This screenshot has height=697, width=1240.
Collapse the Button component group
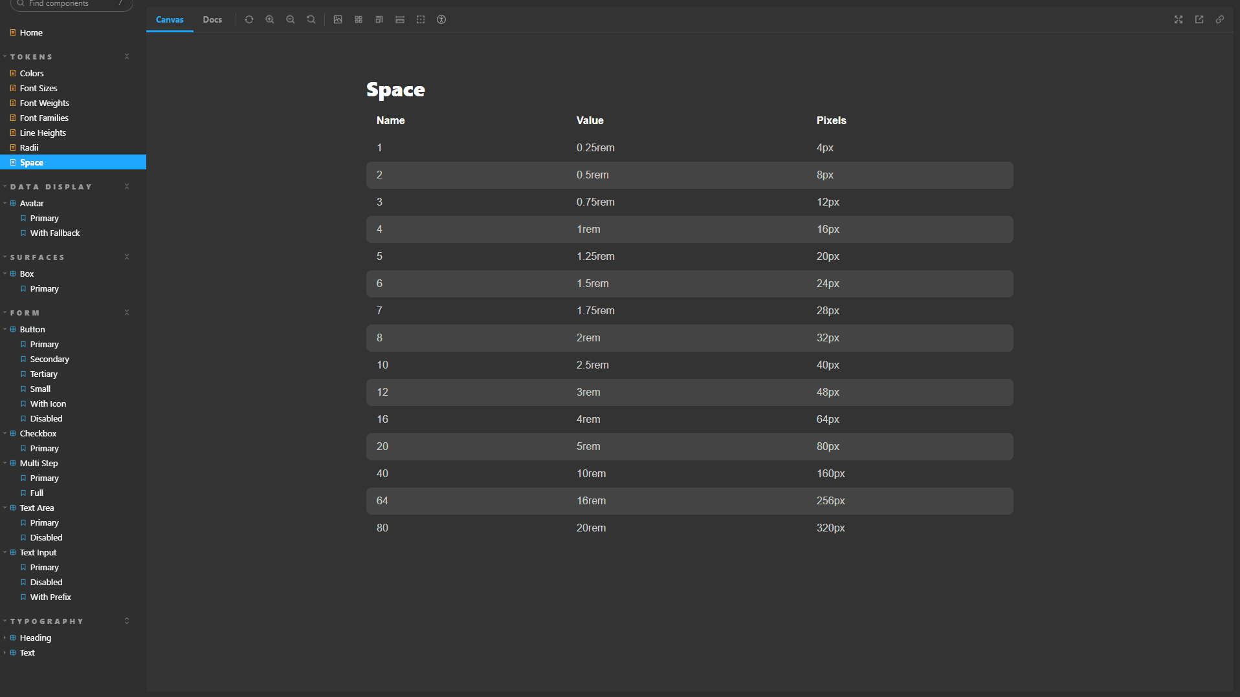pos(32,329)
